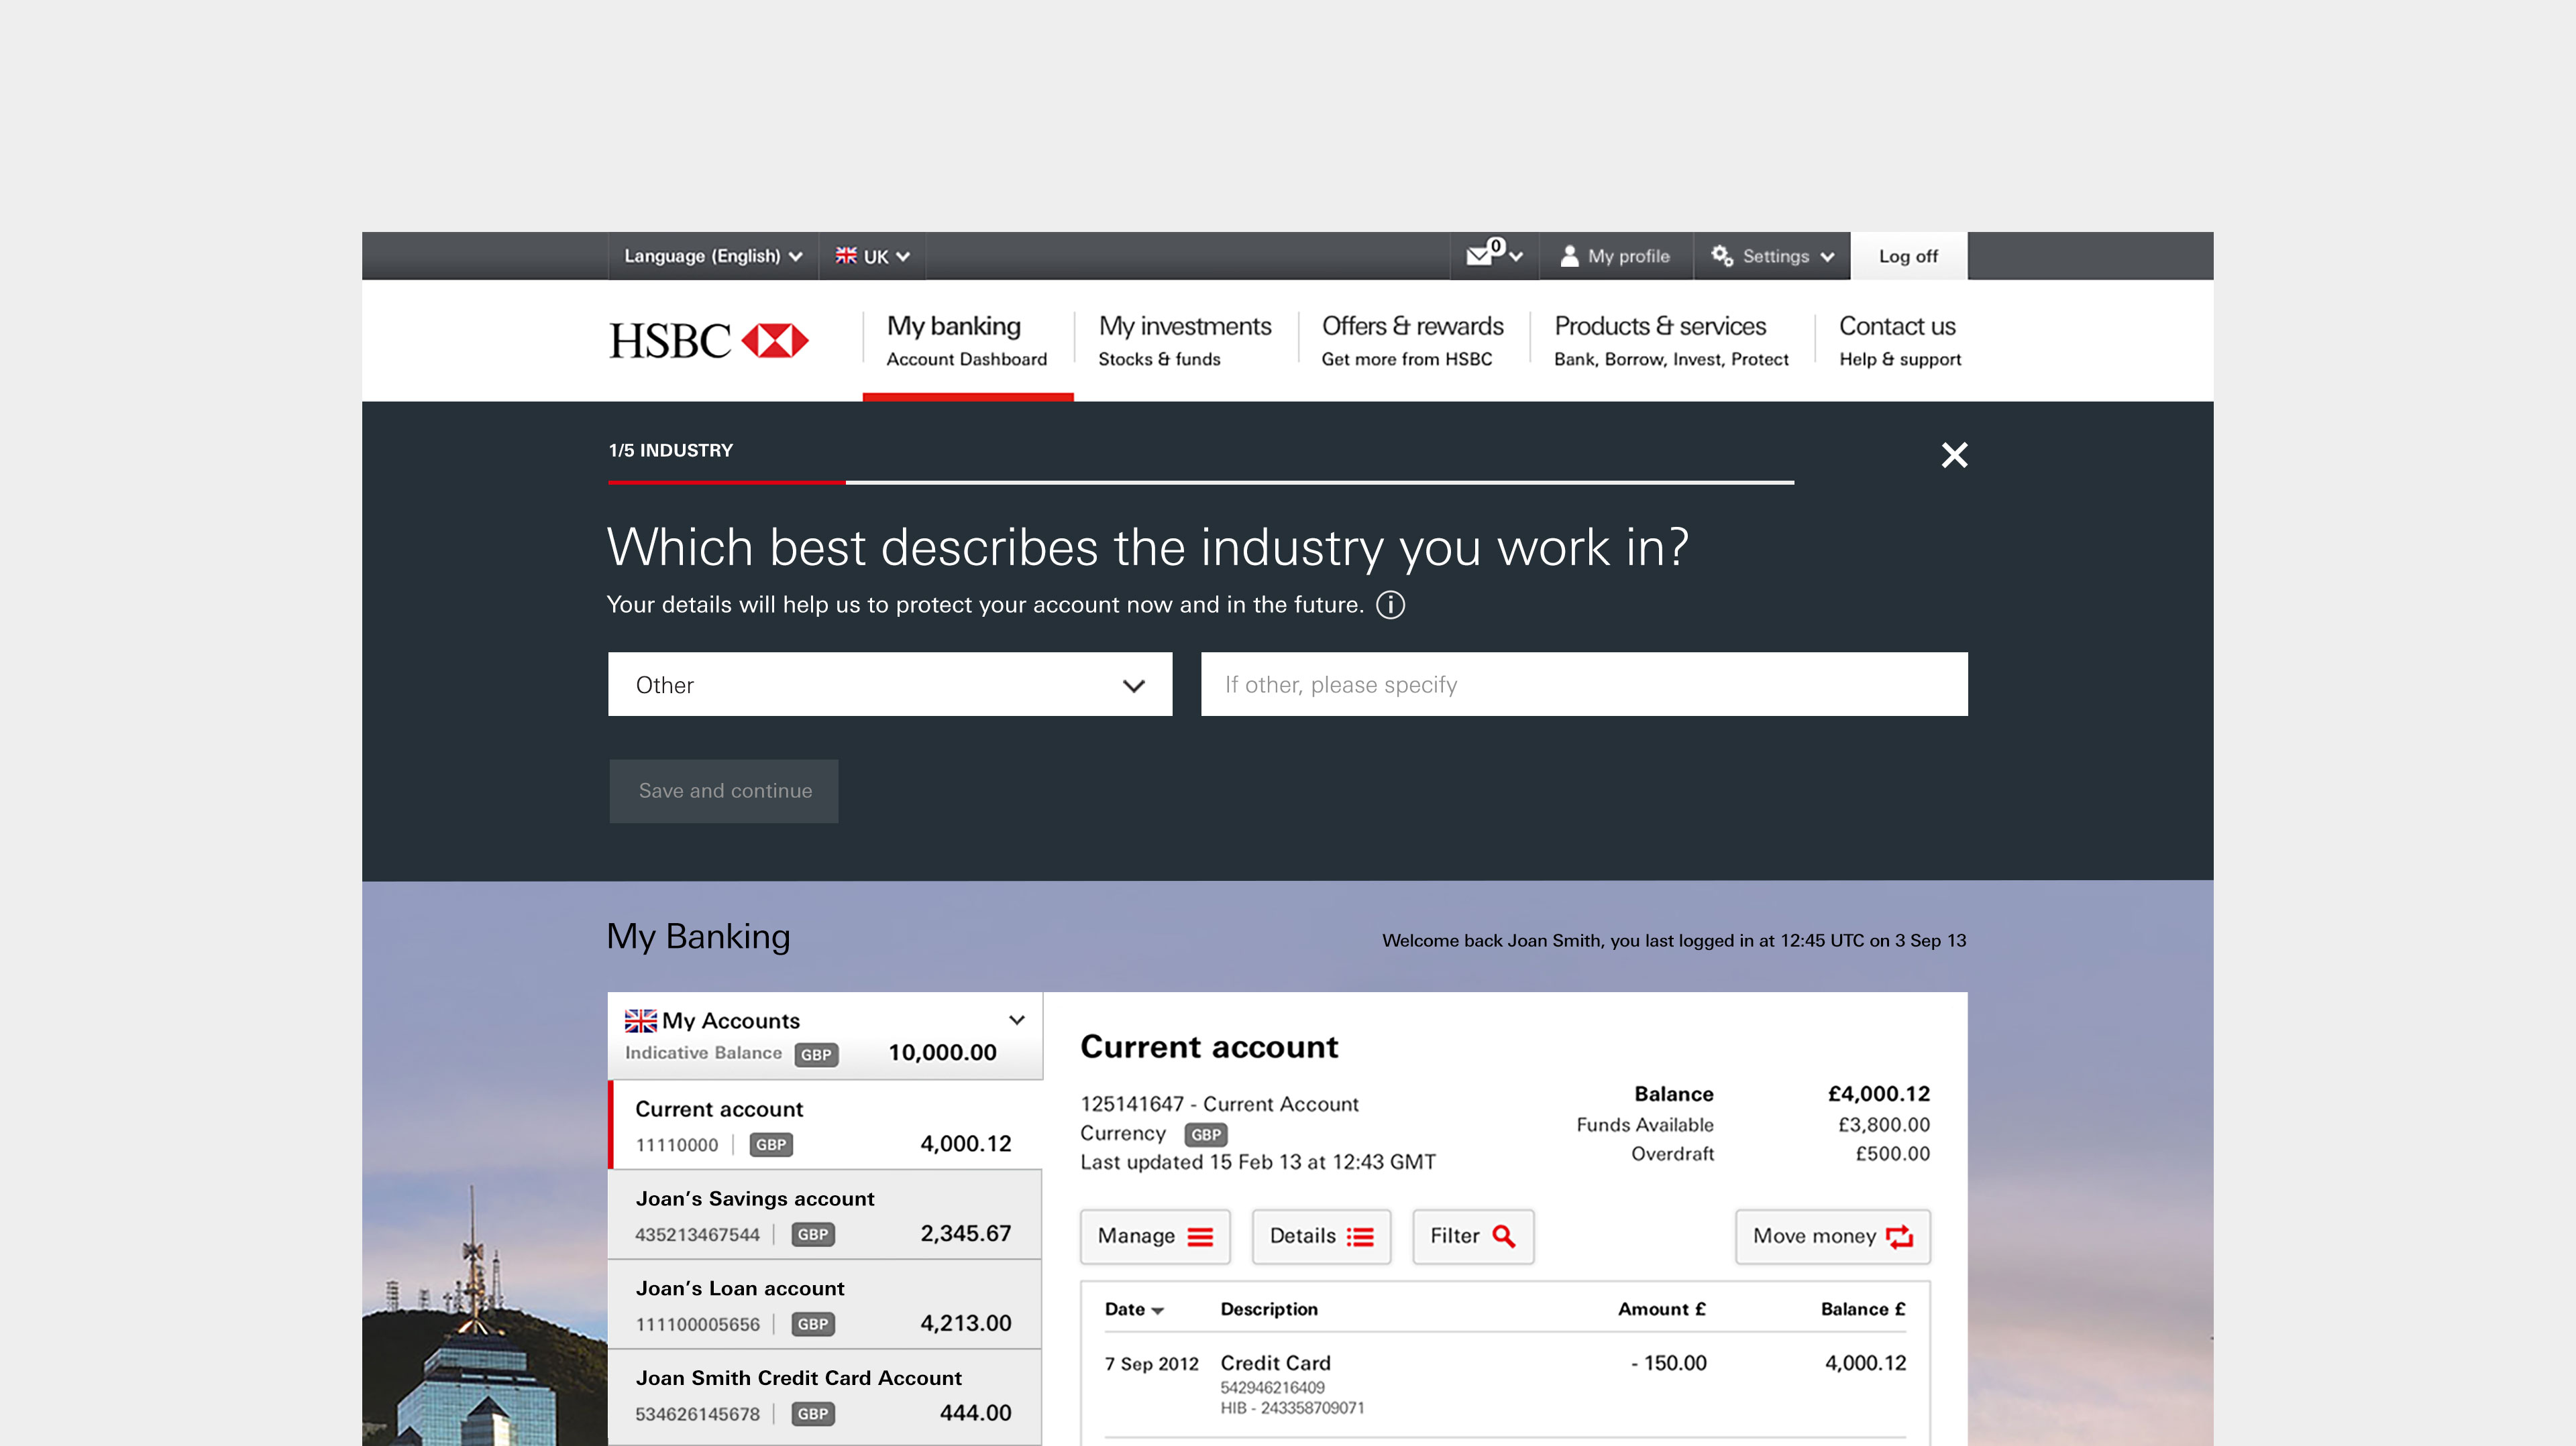Viewport: 2576px width, 1446px height.
Task: Select Joan's Savings account row
Action: [x=825, y=1215]
